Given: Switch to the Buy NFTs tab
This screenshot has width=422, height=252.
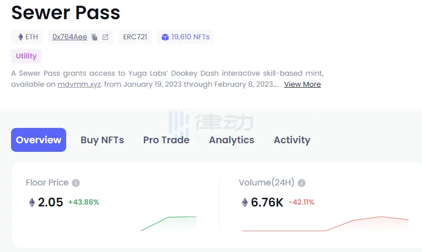Looking at the screenshot, I should click(x=102, y=140).
